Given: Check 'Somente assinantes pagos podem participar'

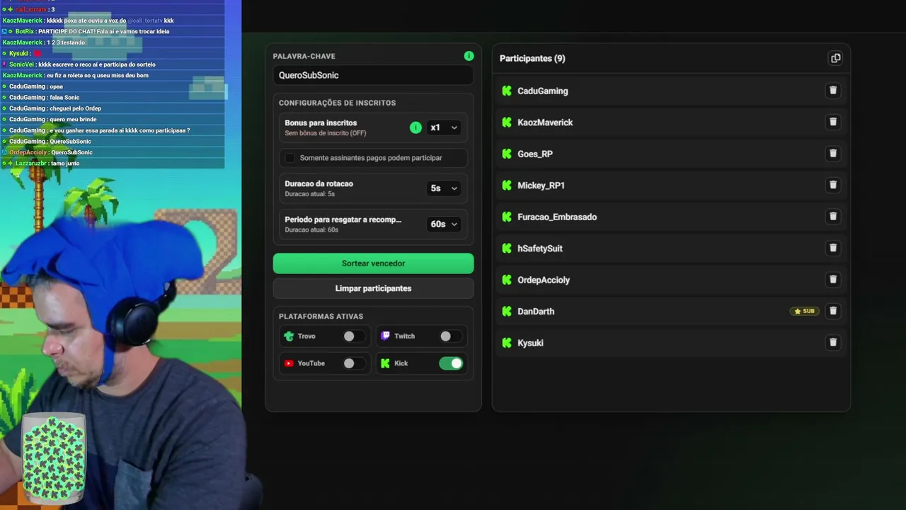Looking at the screenshot, I should click(289, 158).
